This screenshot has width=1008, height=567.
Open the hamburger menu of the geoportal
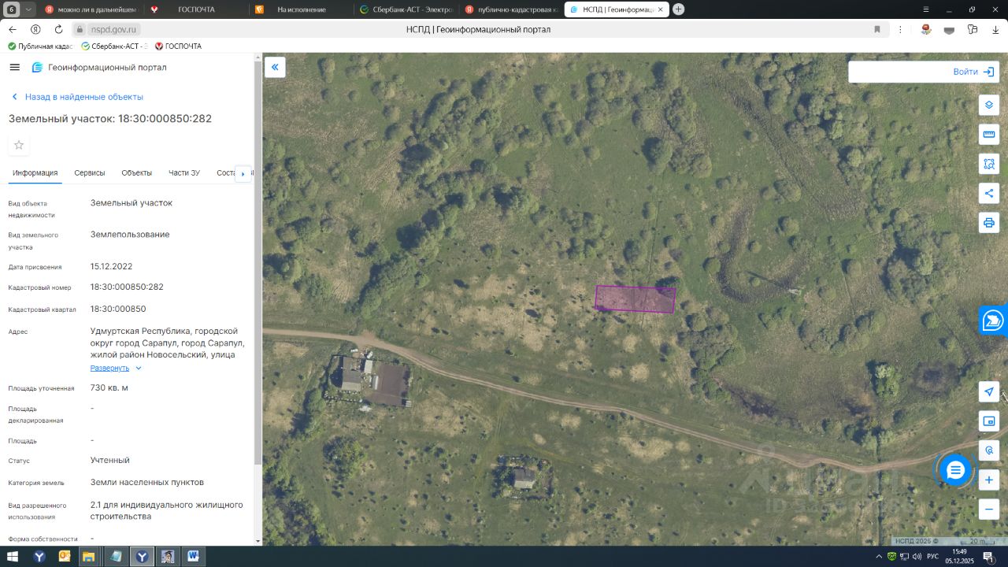[x=14, y=68]
